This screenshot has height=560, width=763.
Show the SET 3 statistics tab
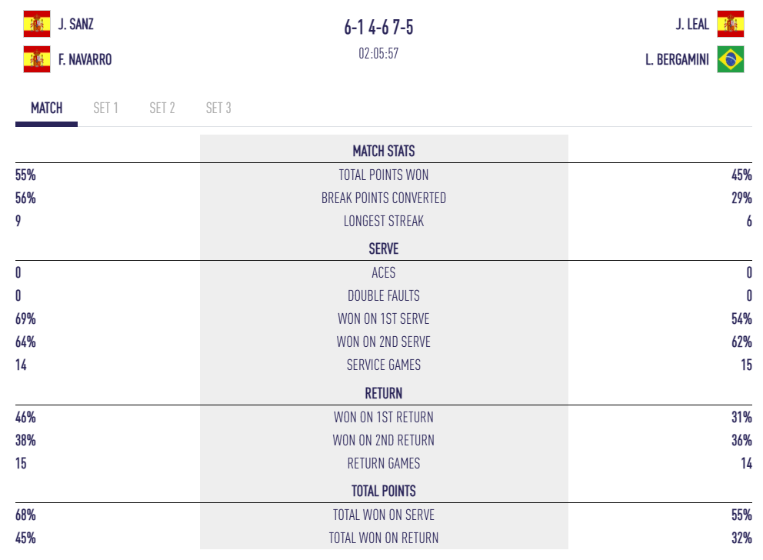coord(218,108)
